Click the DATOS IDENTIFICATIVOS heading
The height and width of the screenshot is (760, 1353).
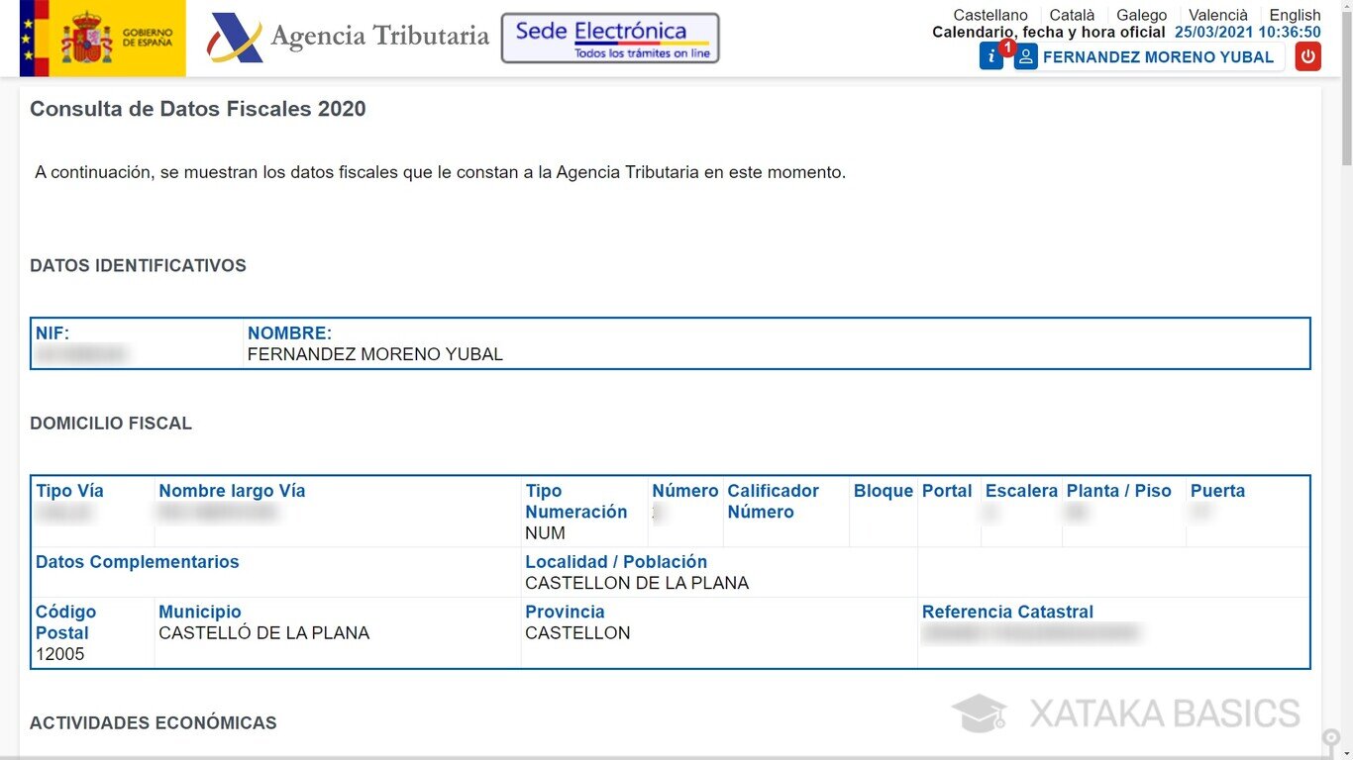[x=138, y=265]
